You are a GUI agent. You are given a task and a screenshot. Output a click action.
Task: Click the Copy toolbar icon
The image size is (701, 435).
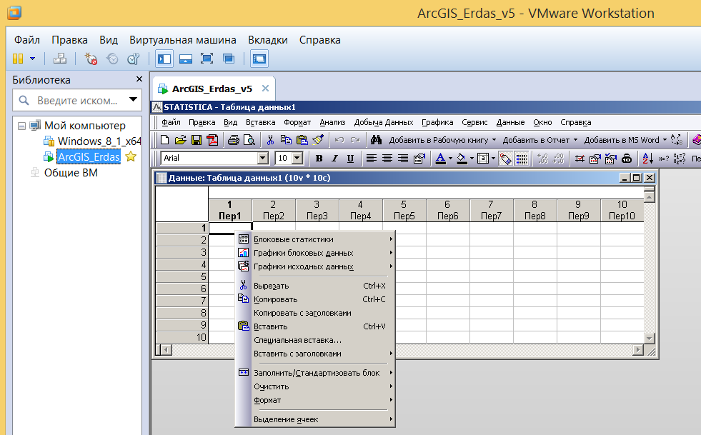coord(286,140)
